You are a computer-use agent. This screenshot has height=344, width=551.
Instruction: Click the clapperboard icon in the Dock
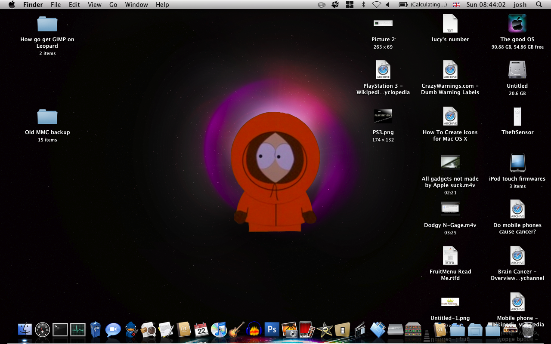[360, 330]
